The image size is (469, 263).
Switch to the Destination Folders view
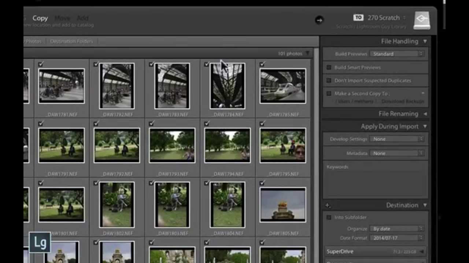click(71, 41)
